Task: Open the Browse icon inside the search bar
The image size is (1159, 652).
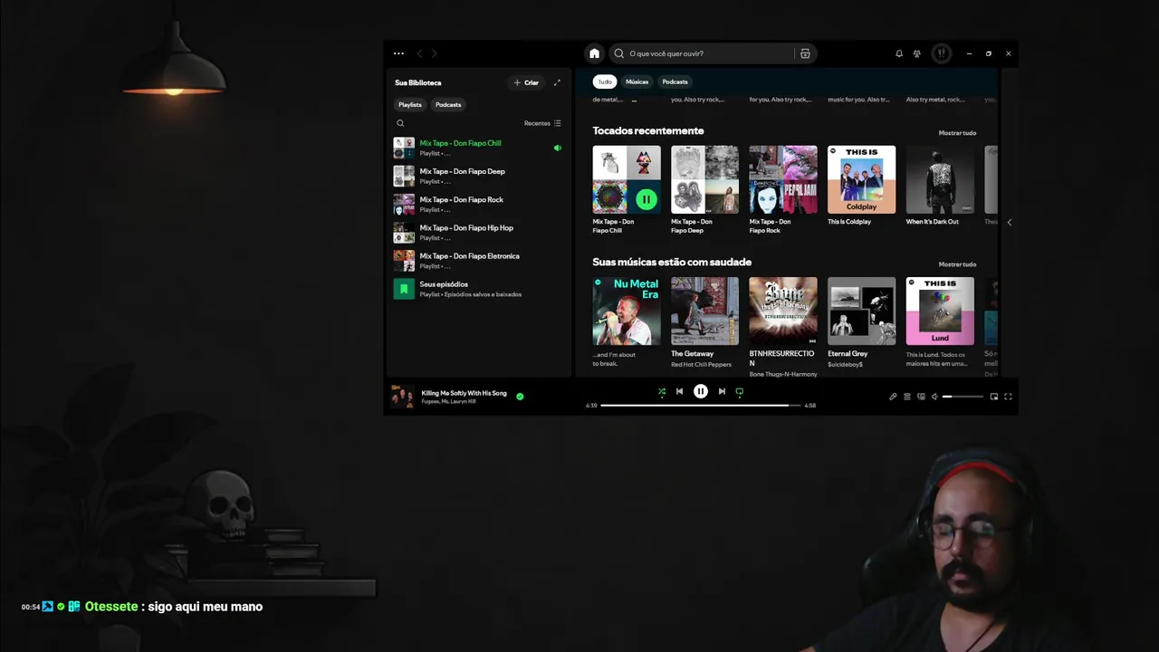Action: [805, 53]
